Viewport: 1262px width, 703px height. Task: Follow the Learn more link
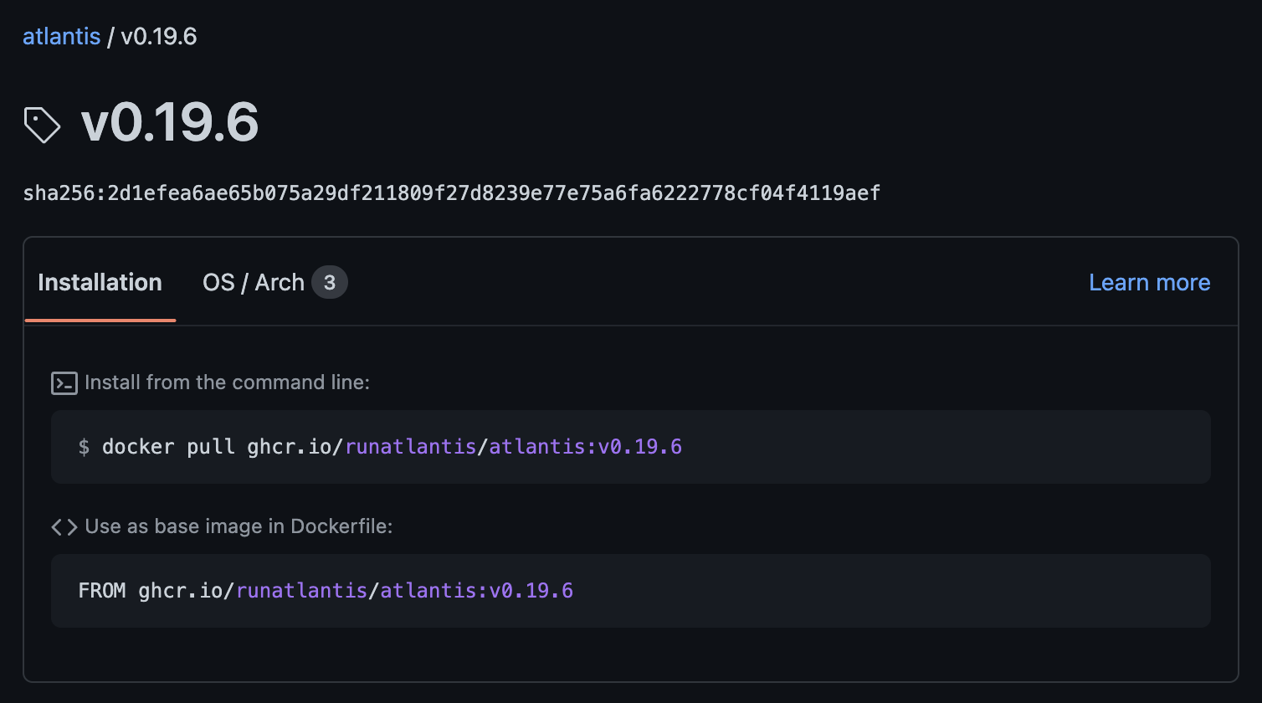pyautogui.click(x=1149, y=282)
